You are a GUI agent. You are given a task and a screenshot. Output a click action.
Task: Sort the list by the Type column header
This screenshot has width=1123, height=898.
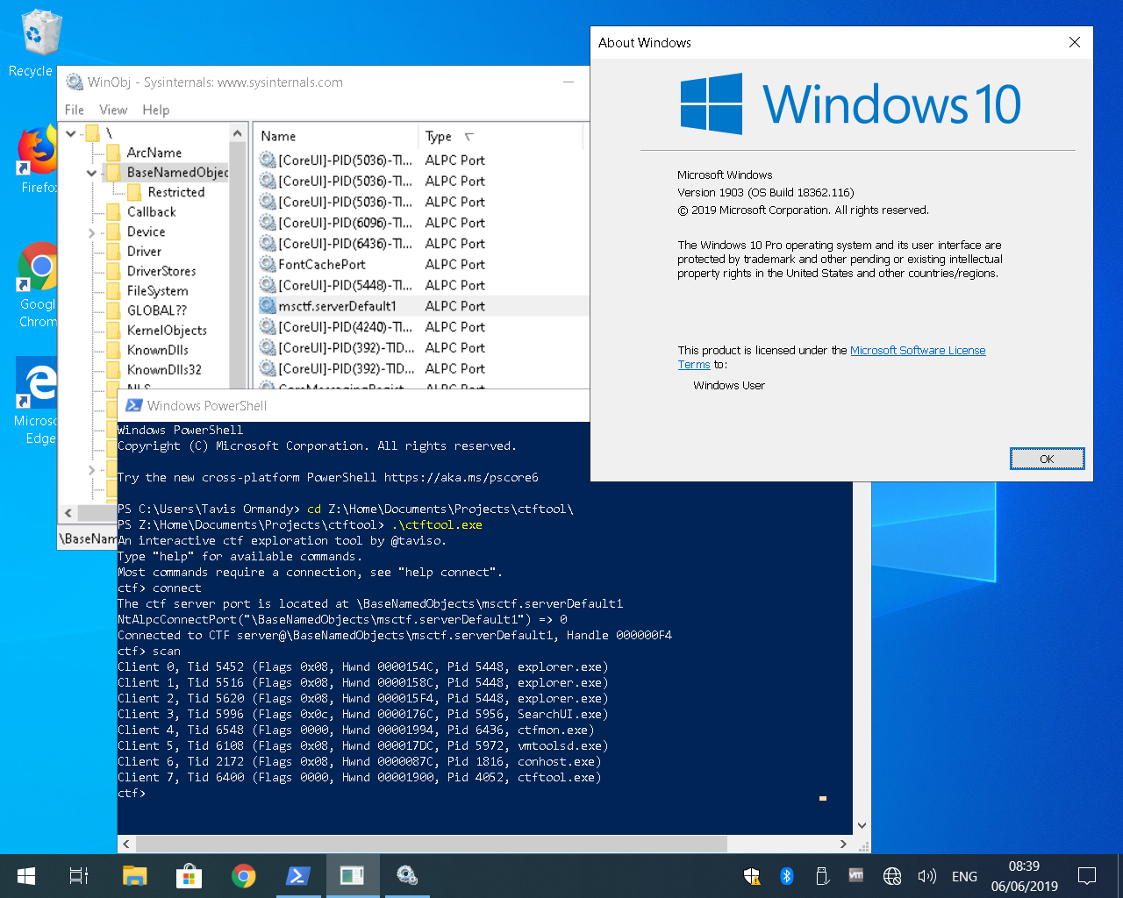coord(439,137)
